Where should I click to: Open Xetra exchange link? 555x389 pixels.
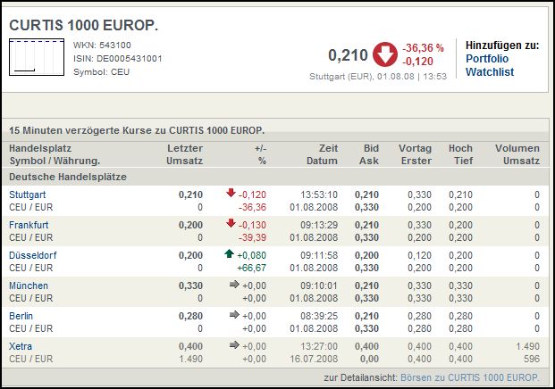[x=21, y=346]
